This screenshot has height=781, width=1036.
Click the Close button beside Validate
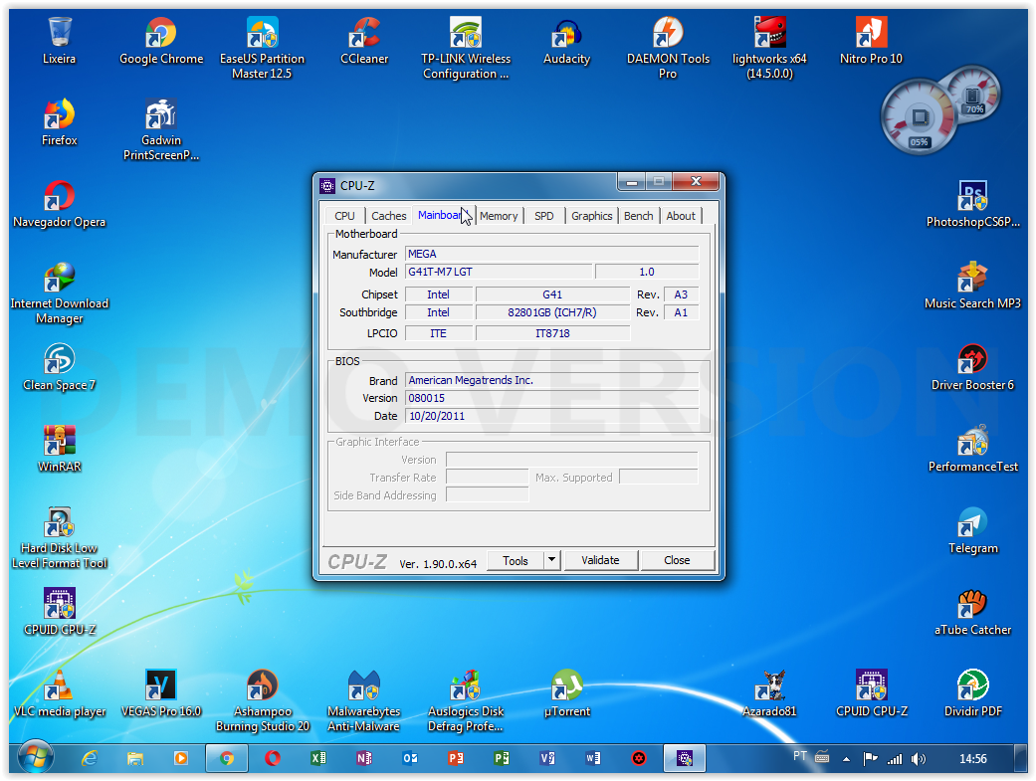tap(678, 560)
